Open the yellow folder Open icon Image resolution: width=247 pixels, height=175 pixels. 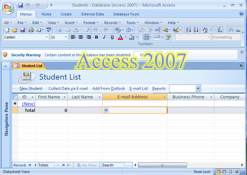(x=15, y=30)
